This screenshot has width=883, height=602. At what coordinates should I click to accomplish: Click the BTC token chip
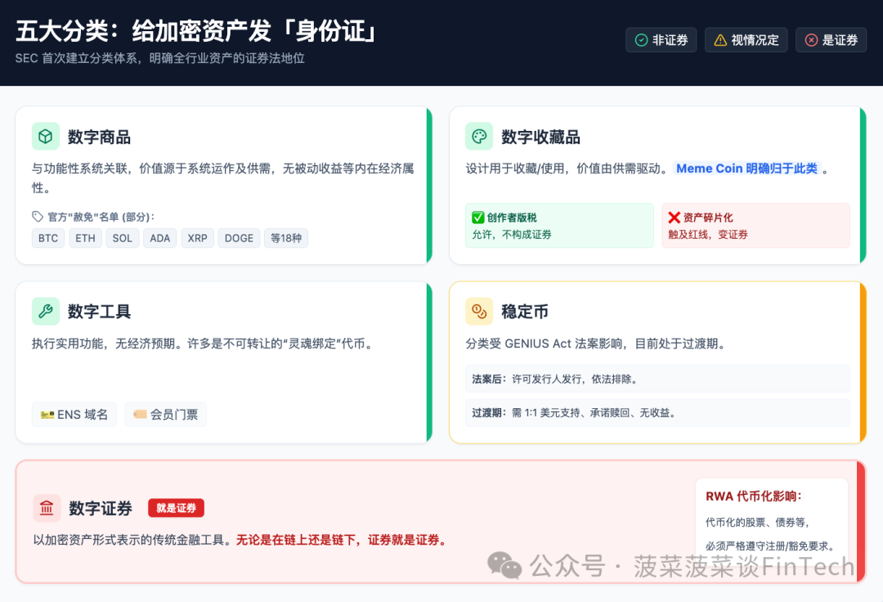click(x=48, y=239)
